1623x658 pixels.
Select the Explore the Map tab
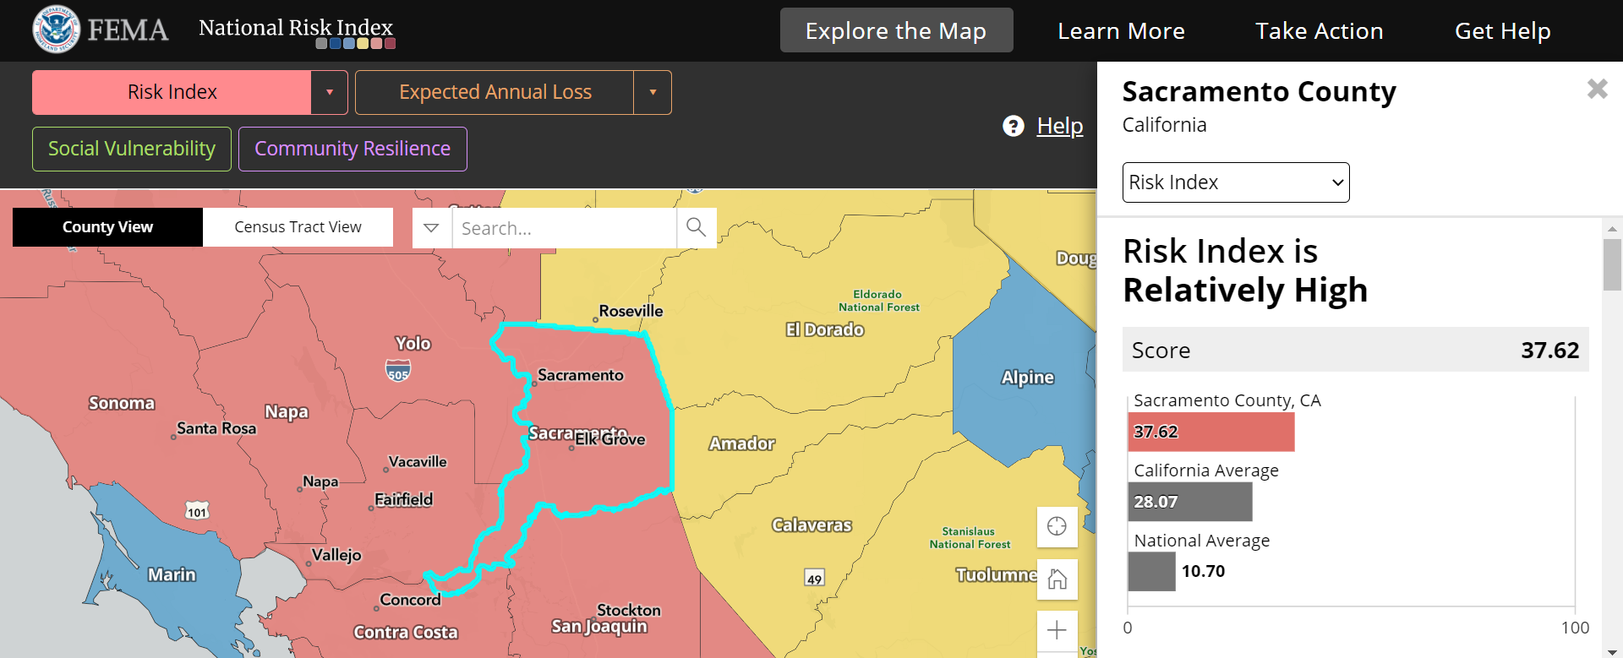tap(896, 30)
